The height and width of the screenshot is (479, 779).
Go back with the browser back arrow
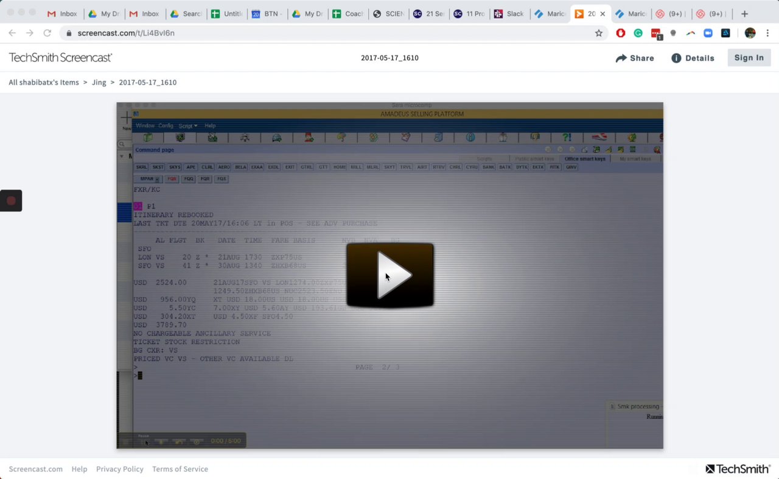12,33
